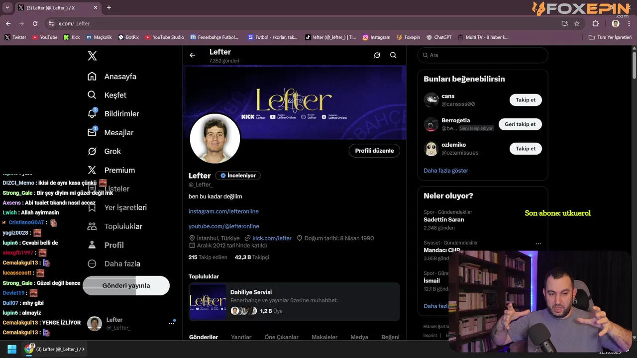Follow cans with Takip et

(526, 100)
